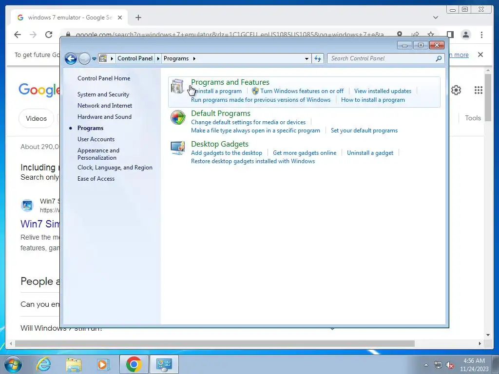Image resolution: width=499 pixels, height=374 pixels.
Task: Click the Default Programs icon
Action: [x=177, y=117]
